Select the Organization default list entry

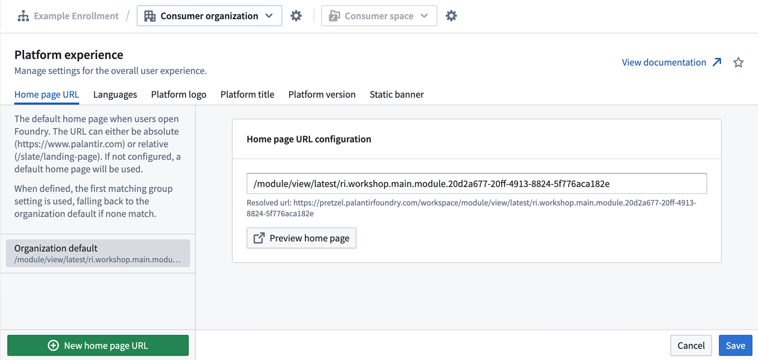98,253
